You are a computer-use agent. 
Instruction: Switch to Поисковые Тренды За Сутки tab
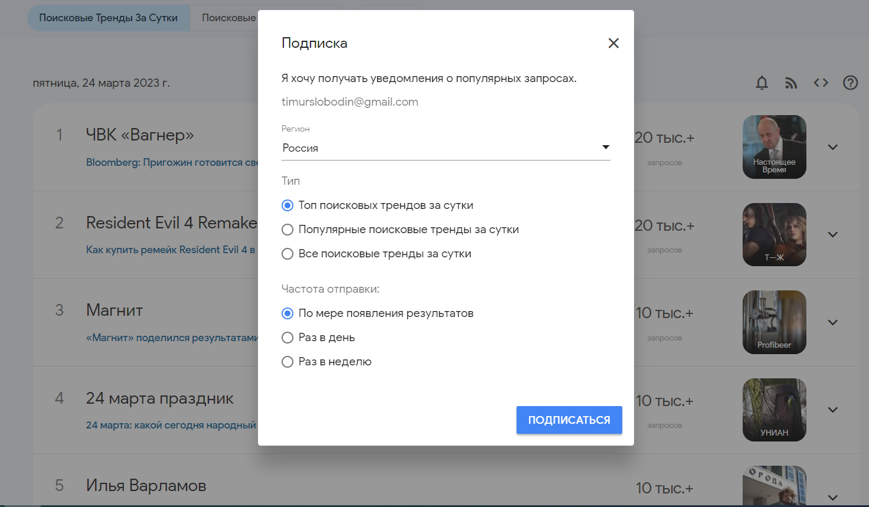coord(109,18)
